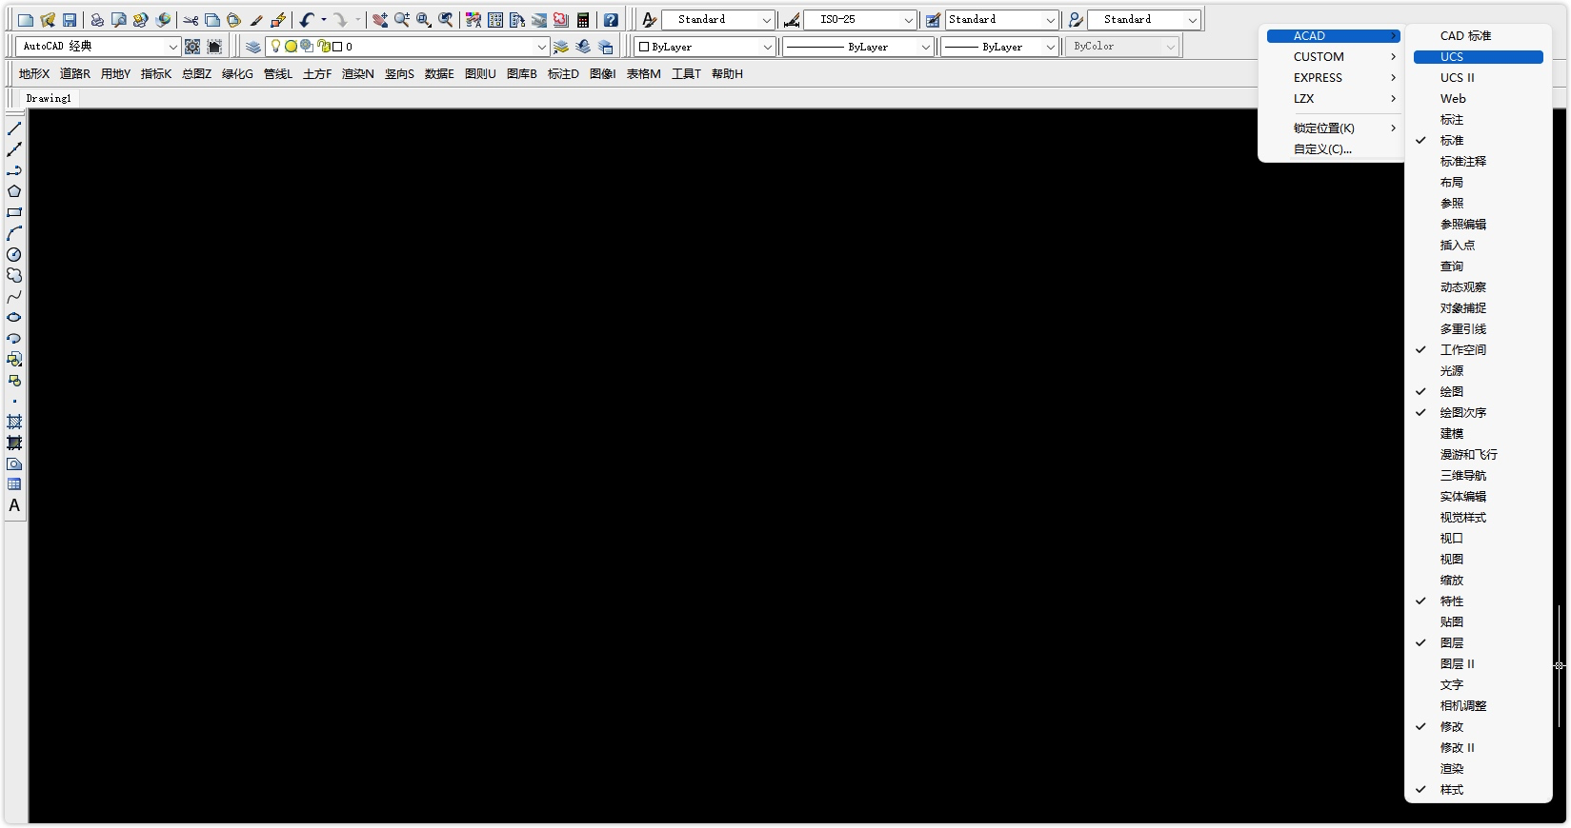Uncheck the 特性 toolbar entry
The height and width of the screenshot is (828, 1571).
click(1479, 601)
